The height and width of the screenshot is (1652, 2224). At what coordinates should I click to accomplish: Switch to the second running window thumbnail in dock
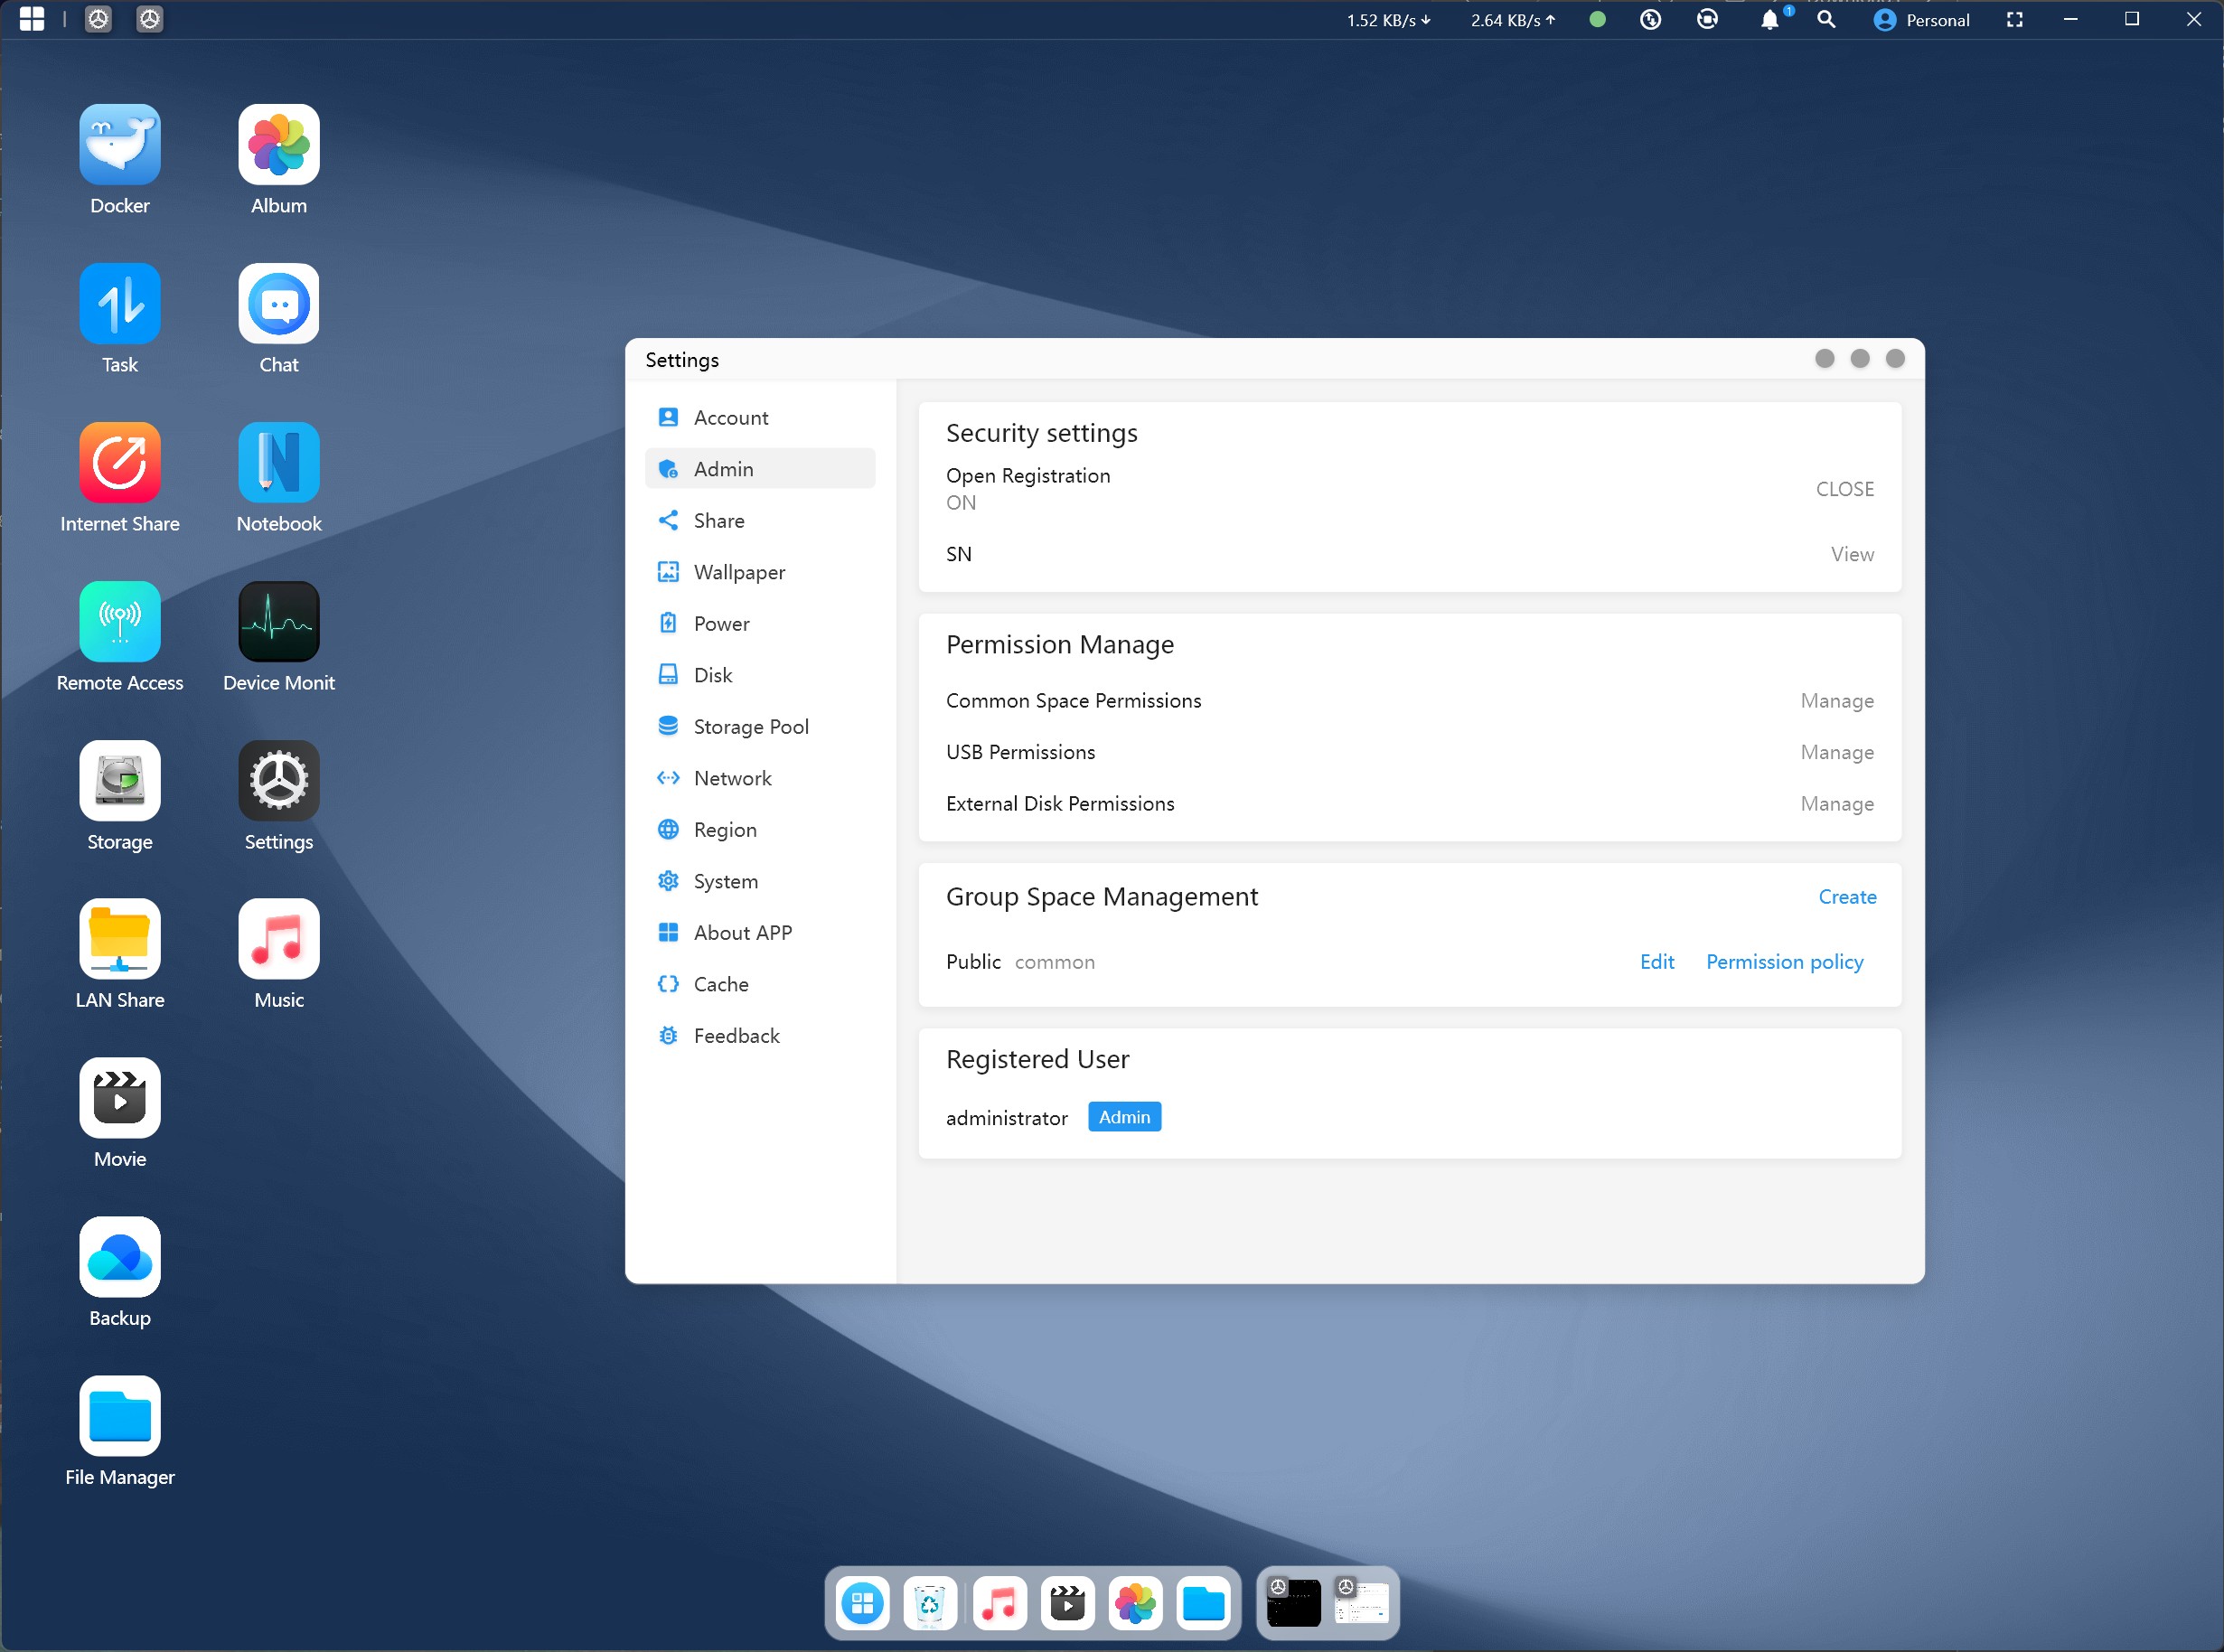point(1361,1604)
